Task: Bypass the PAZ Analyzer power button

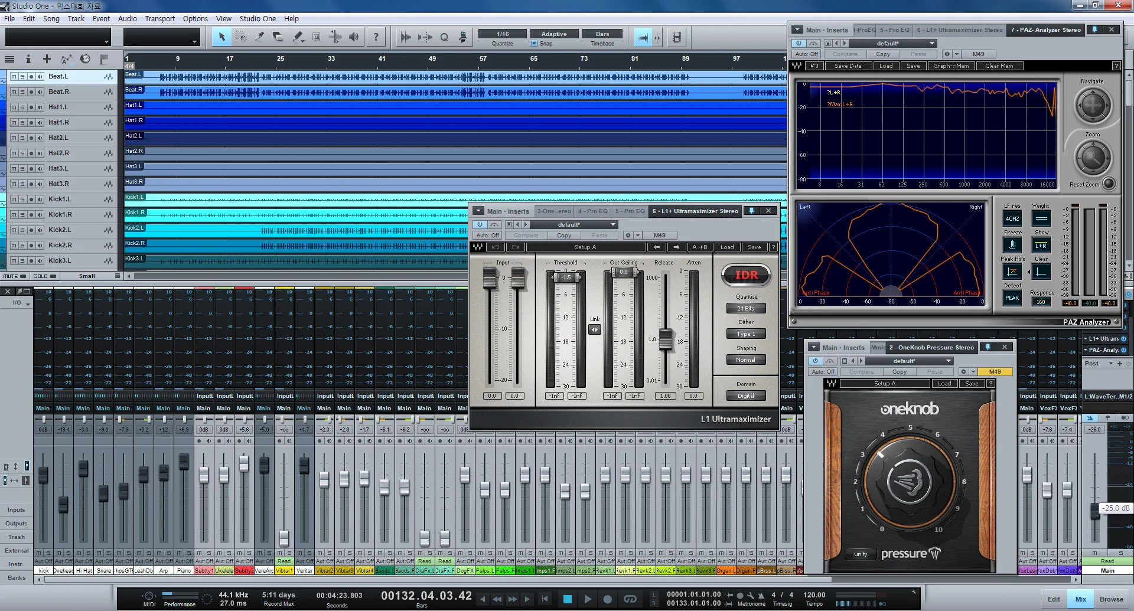Action: pos(799,43)
